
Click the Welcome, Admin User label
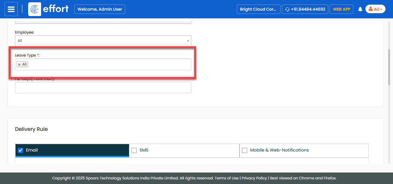pyautogui.click(x=100, y=9)
